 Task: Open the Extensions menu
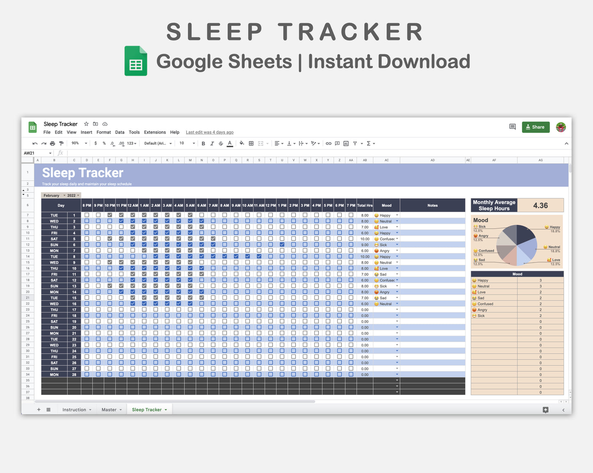click(x=155, y=132)
